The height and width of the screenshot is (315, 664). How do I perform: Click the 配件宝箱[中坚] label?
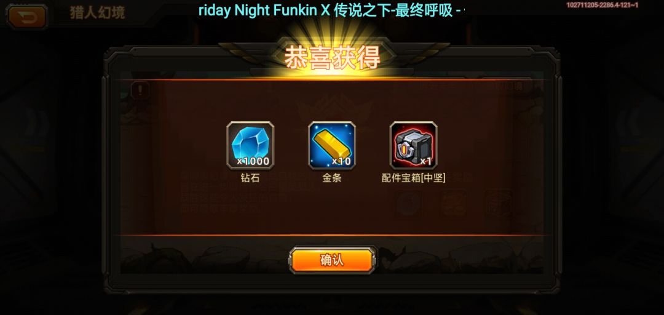click(413, 178)
